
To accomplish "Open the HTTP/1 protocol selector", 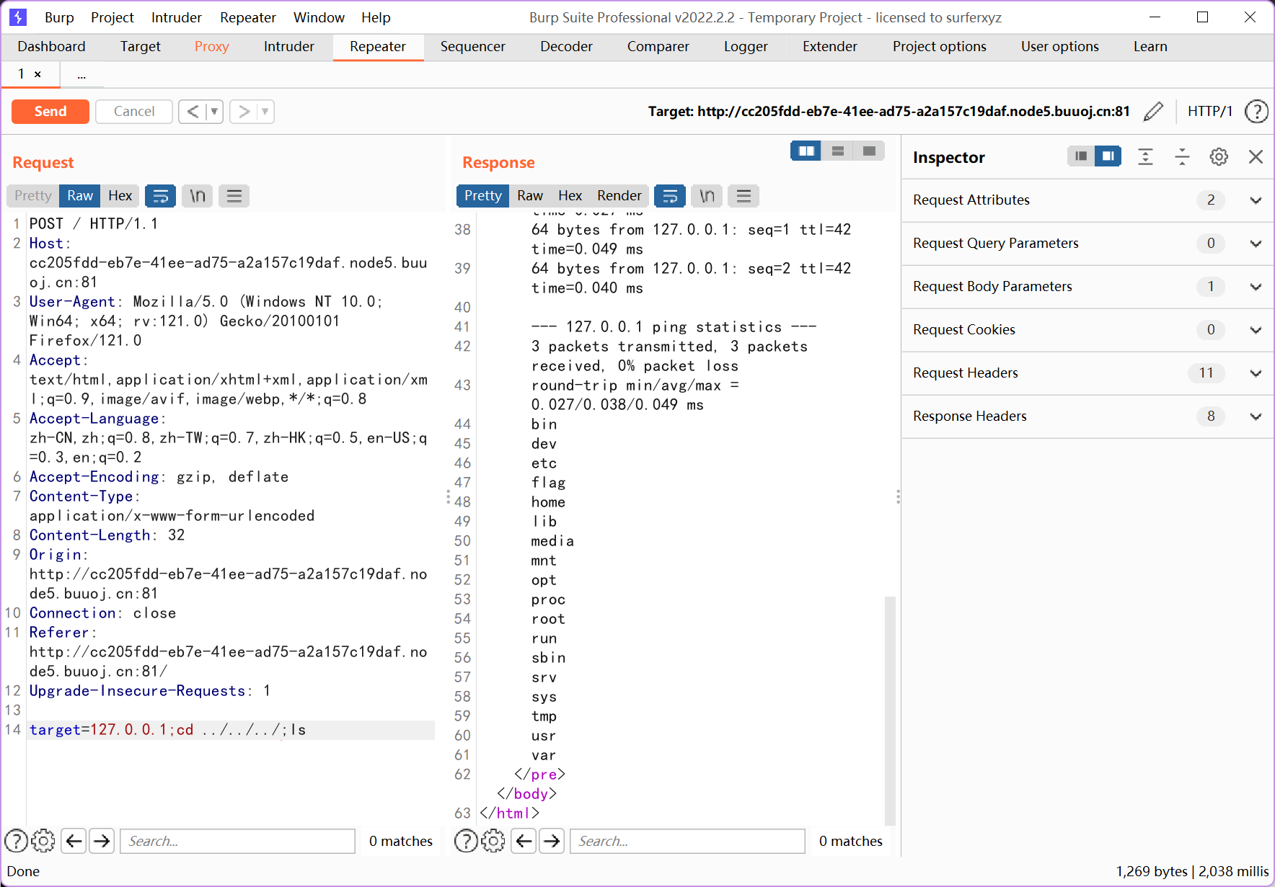I will (1209, 112).
